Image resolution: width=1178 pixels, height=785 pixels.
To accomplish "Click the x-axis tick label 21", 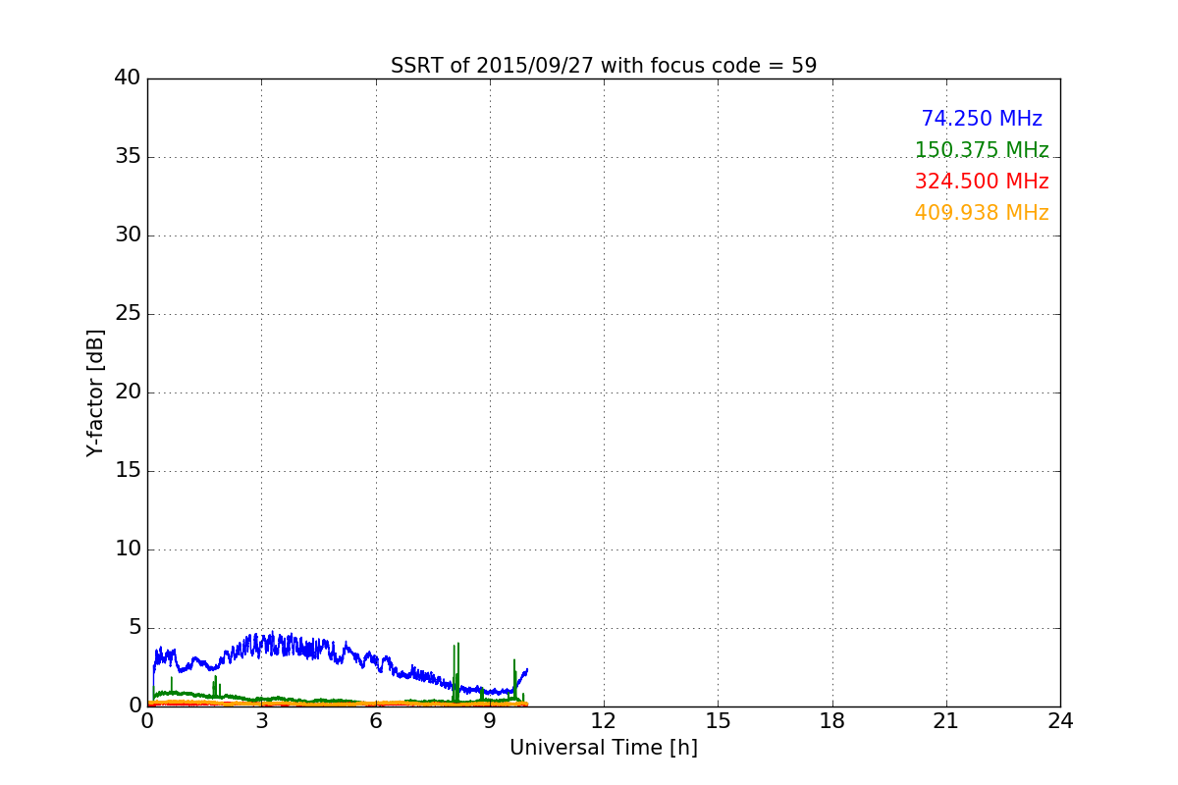I will 946,721.
